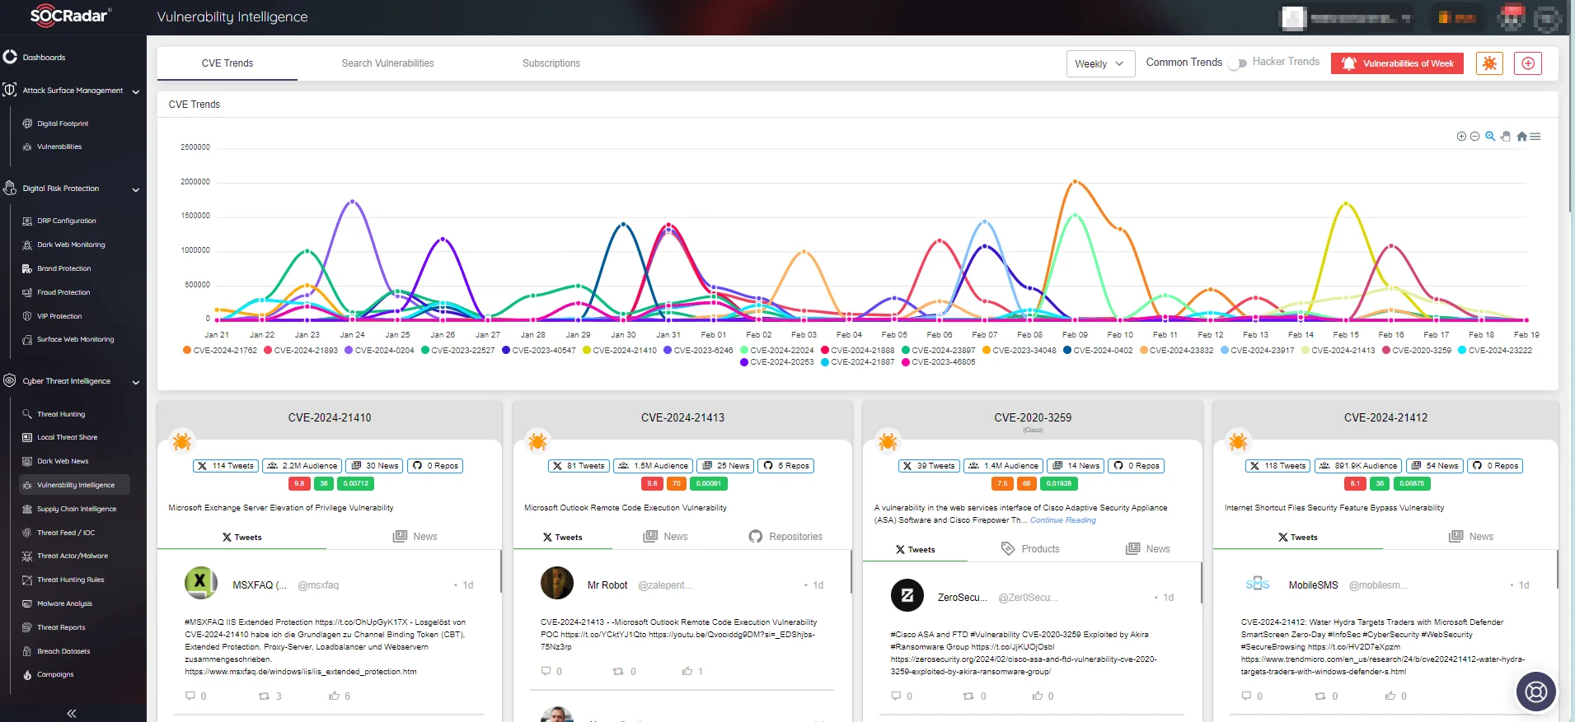Click Vulnerabilities of Week button
Viewport: 1575px width, 722px height.
point(1397,63)
